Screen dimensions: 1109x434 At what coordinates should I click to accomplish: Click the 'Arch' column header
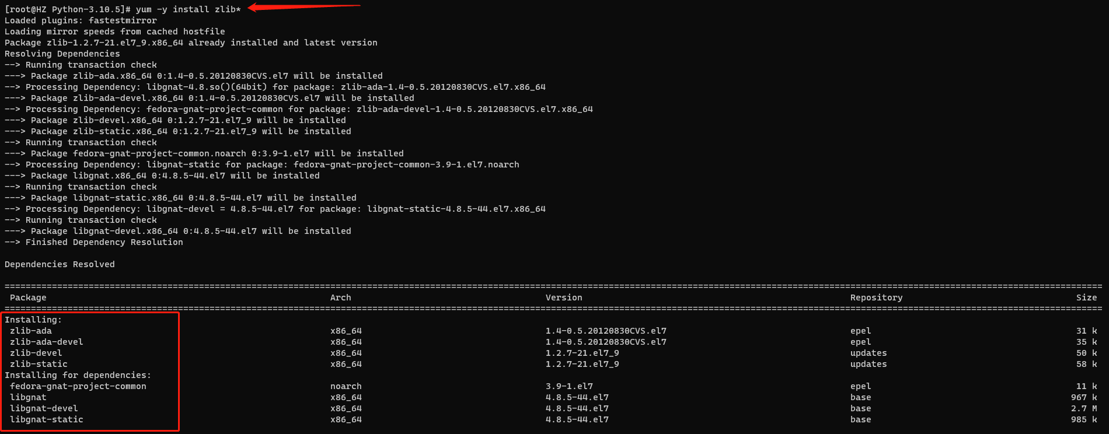341,297
